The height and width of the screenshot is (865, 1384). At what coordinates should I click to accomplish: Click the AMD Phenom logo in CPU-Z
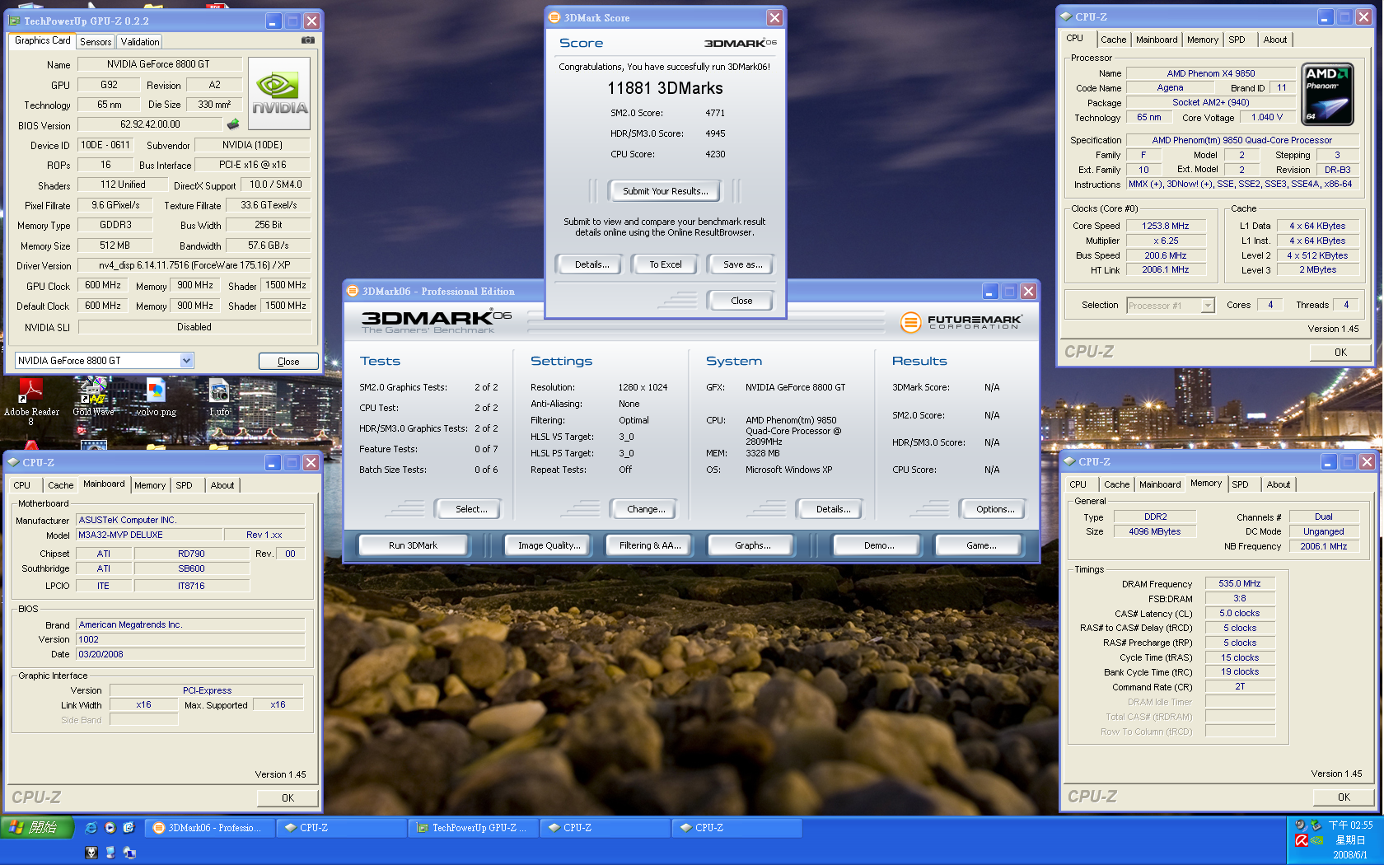click(x=1327, y=94)
